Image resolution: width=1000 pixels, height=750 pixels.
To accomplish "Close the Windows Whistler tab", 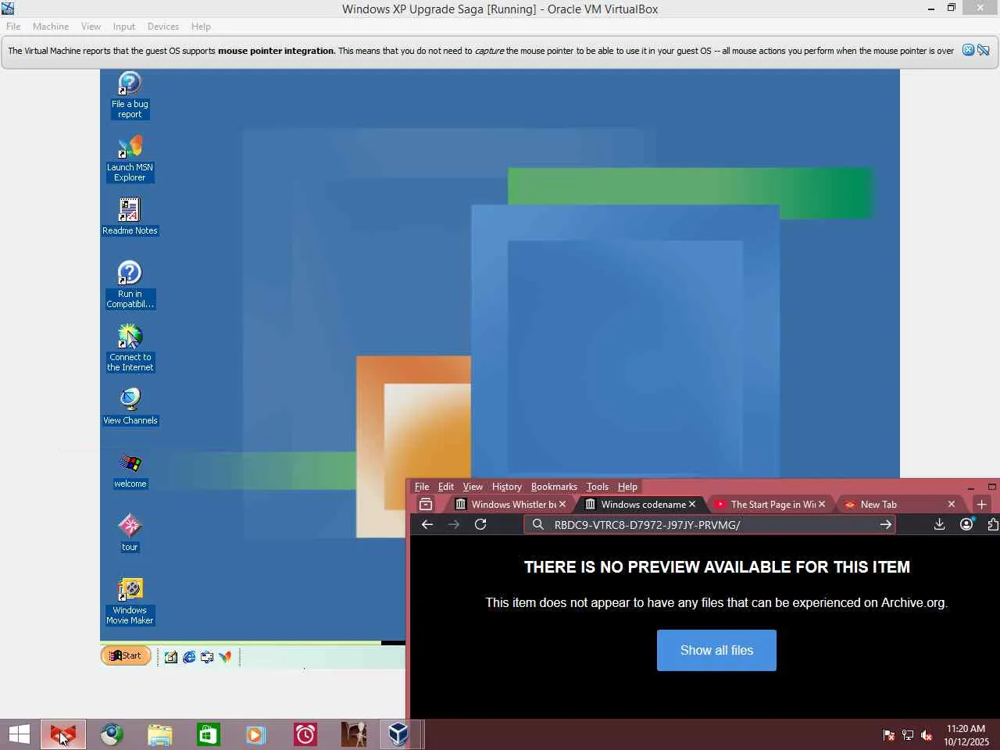I will (562, 505).
